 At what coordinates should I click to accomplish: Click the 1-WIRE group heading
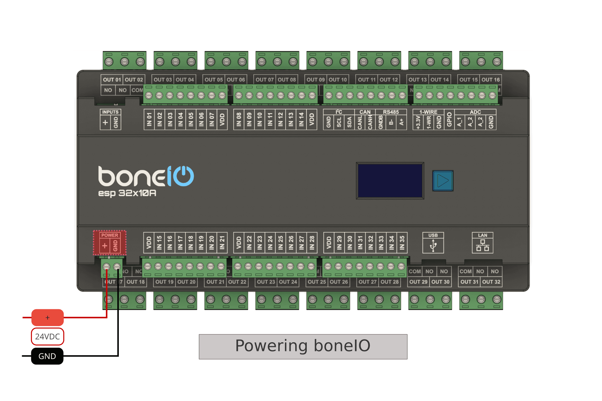(x=428, y=112)
